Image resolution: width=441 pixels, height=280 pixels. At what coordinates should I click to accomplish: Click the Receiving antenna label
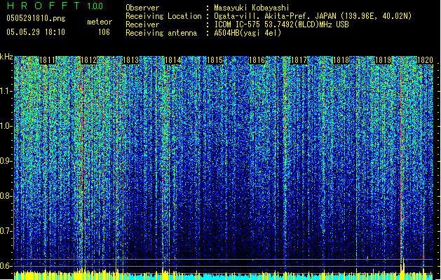[x=161, y=33]
